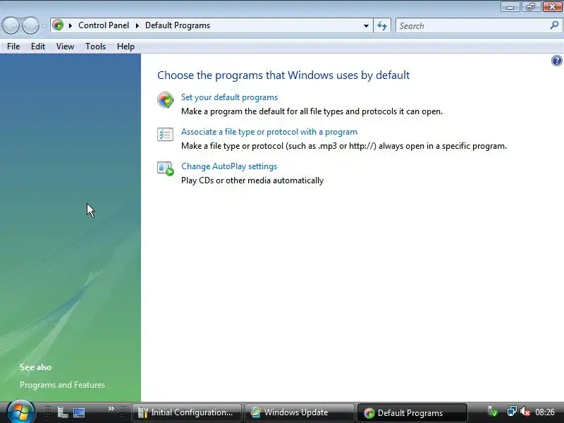Image resolution: width=564 pixels, height=423 pixels.
Task: Switch to Windows Update taskbar button
Action: pyautogui.click(x=299, y=412)
